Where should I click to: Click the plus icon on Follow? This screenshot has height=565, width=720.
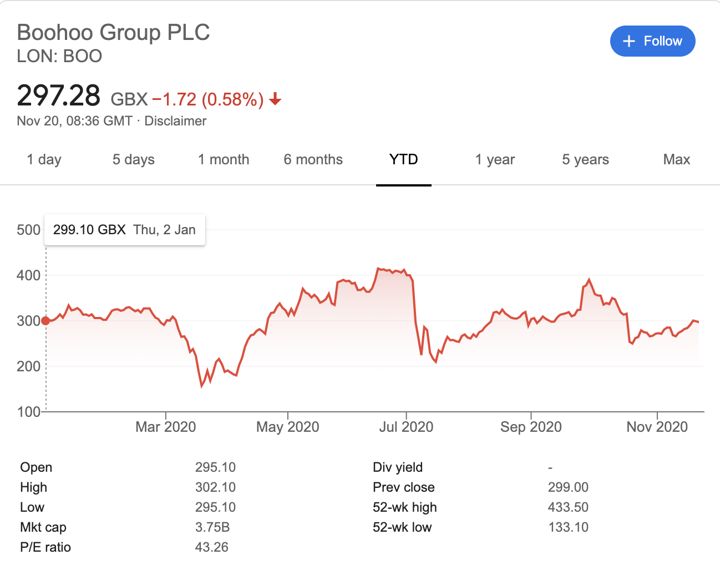628,41
